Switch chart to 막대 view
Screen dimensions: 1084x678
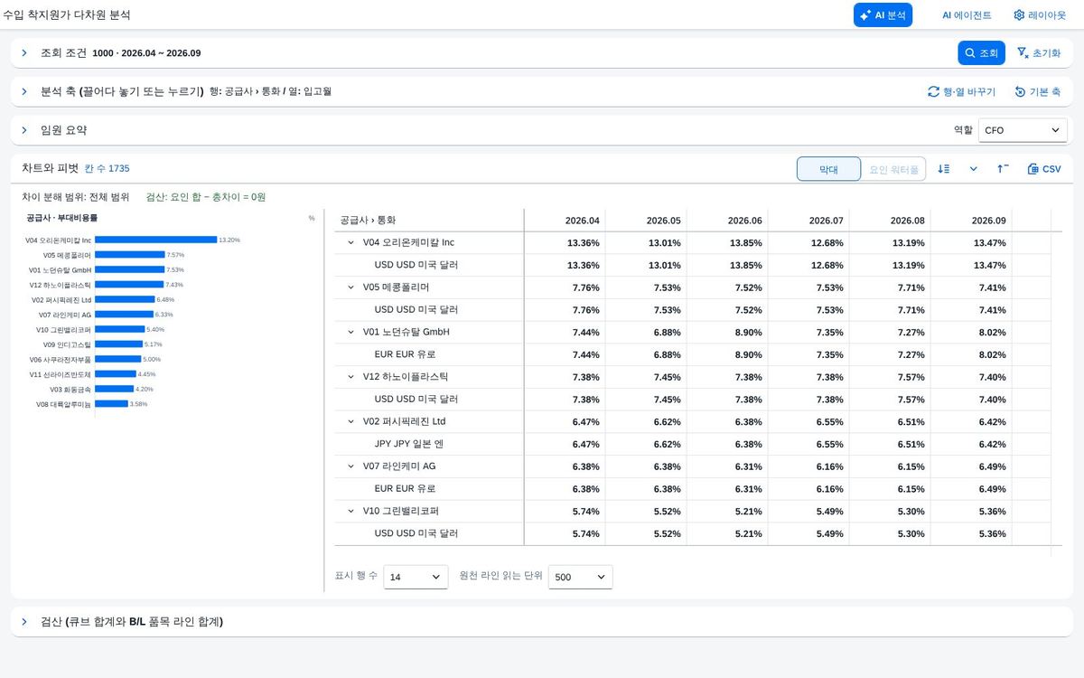[x=828, y=169]
